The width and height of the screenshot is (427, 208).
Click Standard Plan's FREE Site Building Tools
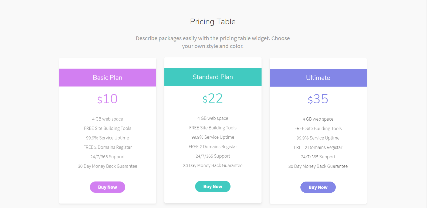213,128
